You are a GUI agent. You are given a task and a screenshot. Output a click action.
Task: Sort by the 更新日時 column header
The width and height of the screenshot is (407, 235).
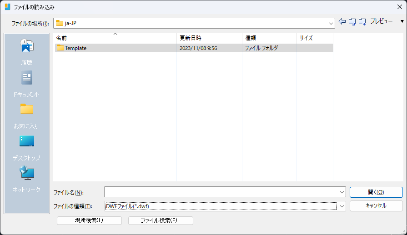coord(209,38)
